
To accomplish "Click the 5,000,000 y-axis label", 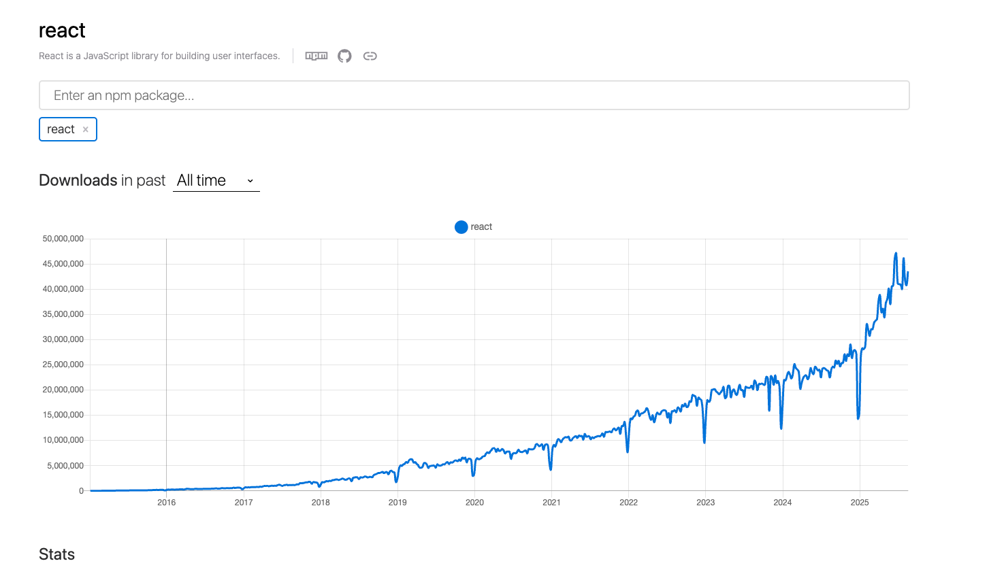I will coord(65,466).
